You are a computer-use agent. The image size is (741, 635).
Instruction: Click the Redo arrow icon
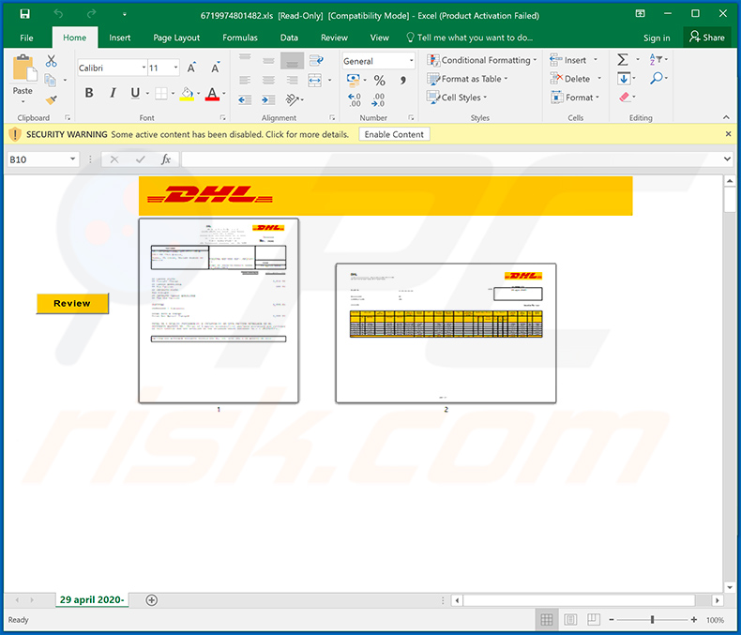[91, 14]
